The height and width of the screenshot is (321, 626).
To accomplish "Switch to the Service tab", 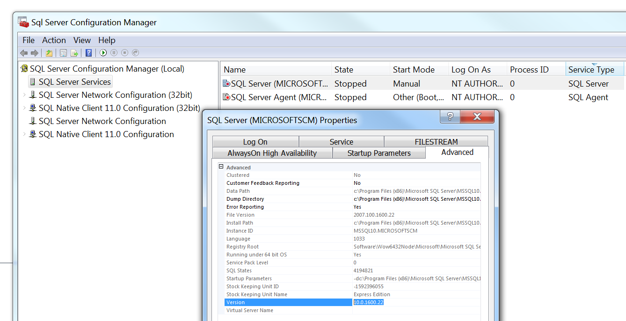I will (x=342, y=142).
